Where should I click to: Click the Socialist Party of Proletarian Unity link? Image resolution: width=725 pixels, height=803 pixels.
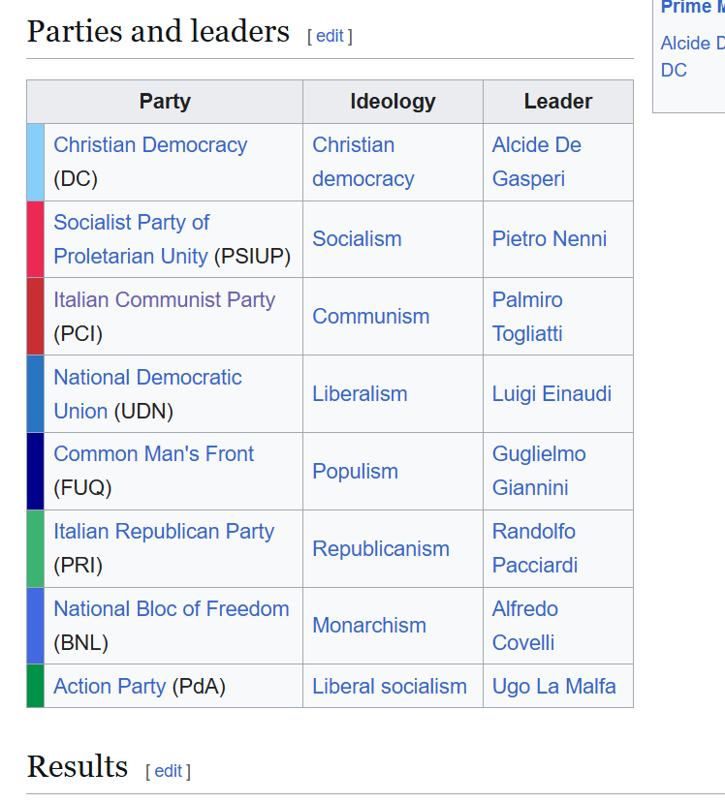131,239
